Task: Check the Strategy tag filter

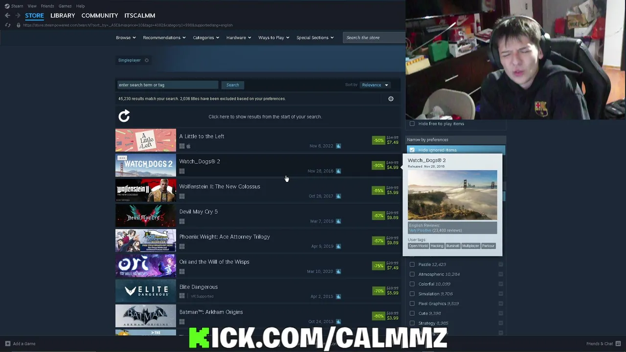Action: click(x=412, y=323)
